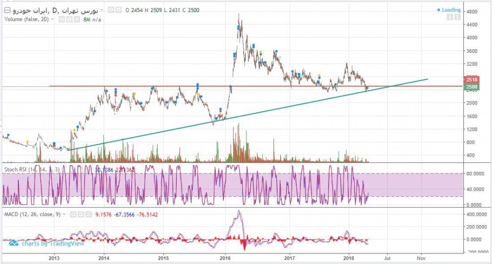Click the MACD value -76.5142
The height and width of the screenshot is (264, 492).
pyautogui.click(x=148, y=215)
